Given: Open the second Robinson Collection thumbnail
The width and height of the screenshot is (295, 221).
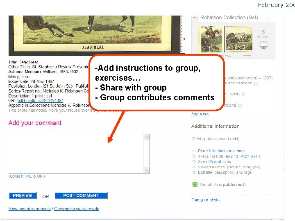Looking at the screenshot, I should coord(239,39).
